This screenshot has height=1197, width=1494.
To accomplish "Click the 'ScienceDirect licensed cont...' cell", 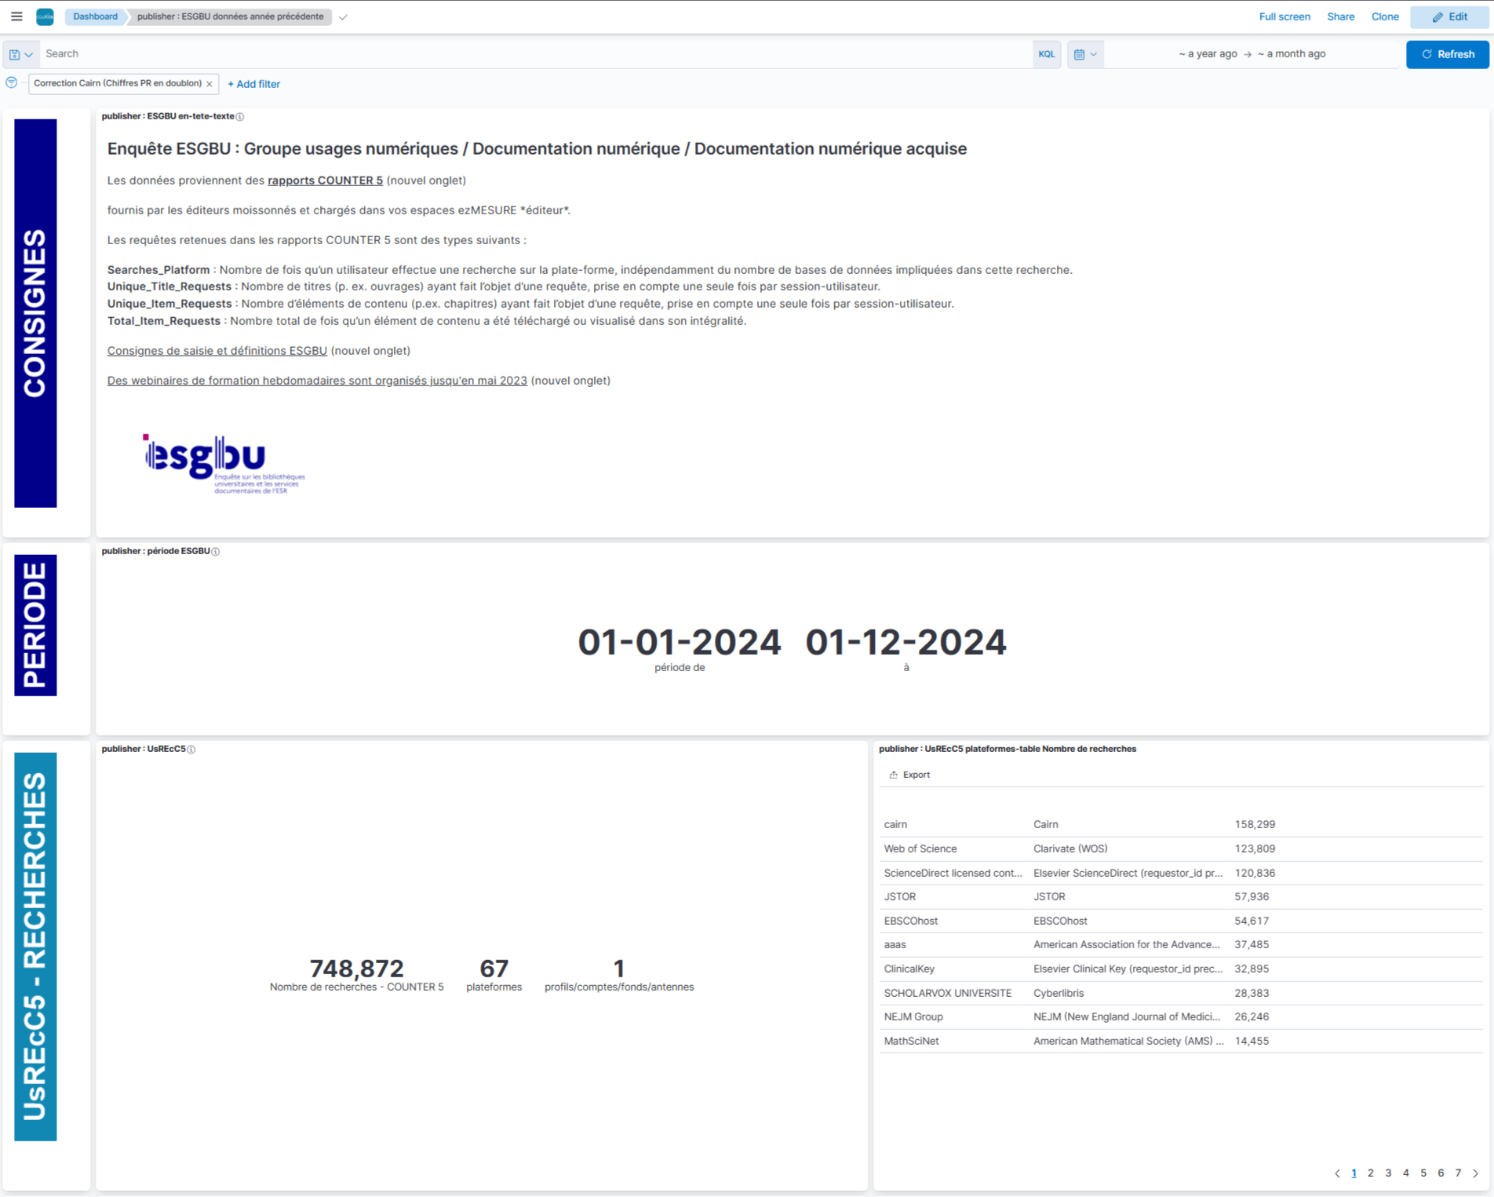I will (953, 874).
